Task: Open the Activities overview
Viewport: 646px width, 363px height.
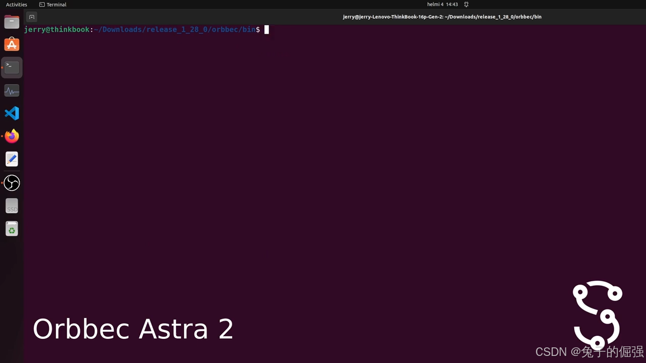Action: (17, 5)
